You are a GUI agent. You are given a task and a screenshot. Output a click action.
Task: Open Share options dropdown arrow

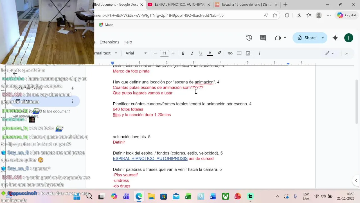[323, 38]
